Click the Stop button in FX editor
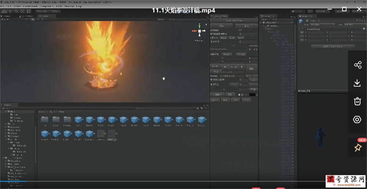 coord(215,72)
